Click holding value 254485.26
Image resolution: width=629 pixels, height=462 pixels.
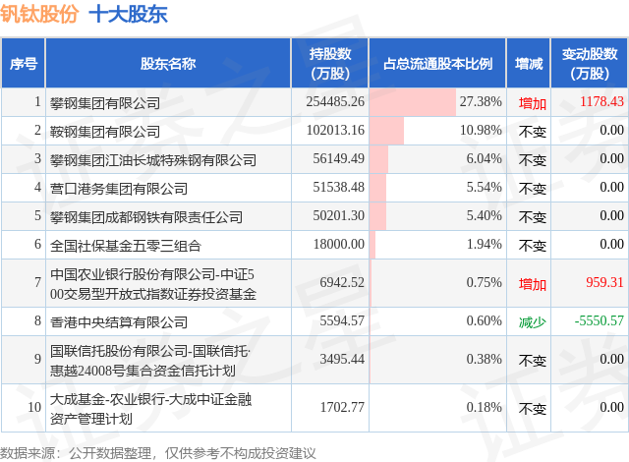pos(335,101)
